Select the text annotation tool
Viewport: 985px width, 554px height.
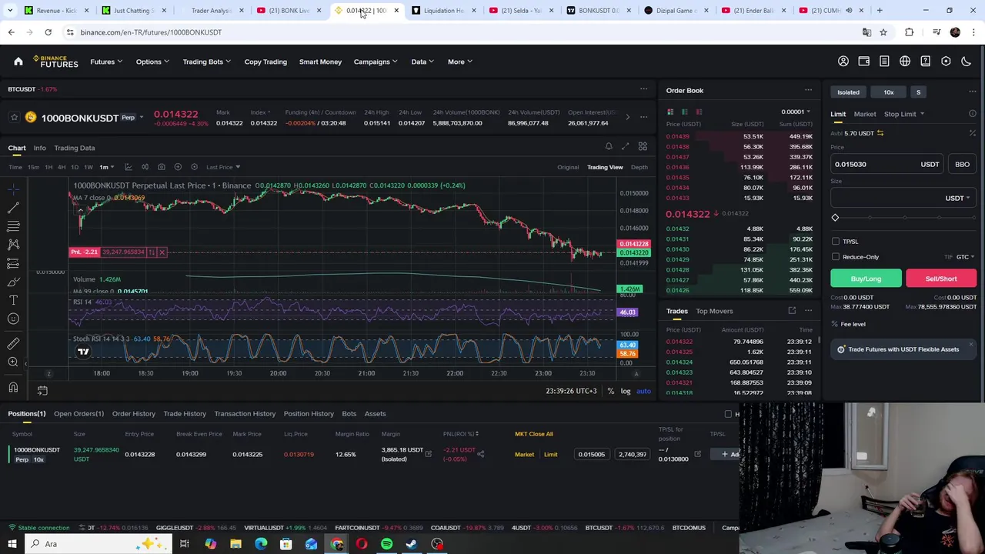point(13,299)
